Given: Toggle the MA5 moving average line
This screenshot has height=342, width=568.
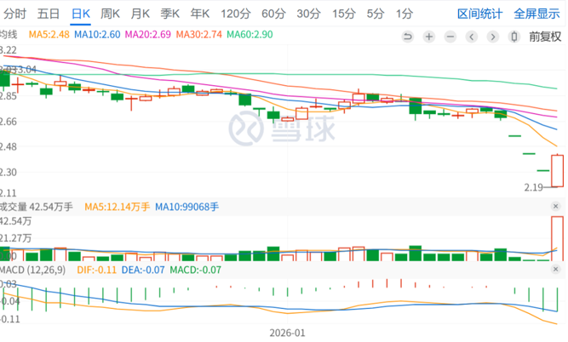Looking at the screenshot, I should click(49, 35).
